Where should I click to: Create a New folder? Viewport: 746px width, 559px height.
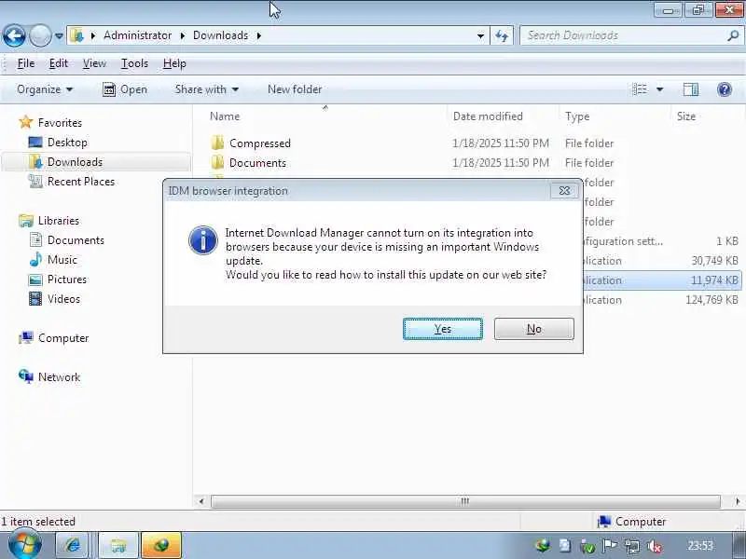295,89
